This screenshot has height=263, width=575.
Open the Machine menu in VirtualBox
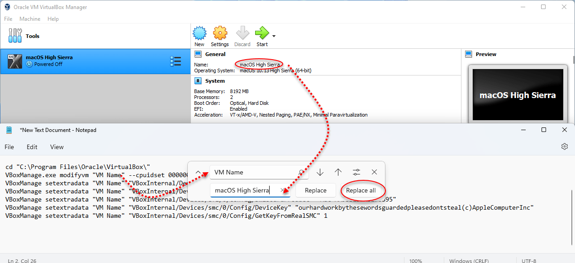click(30, 19)
